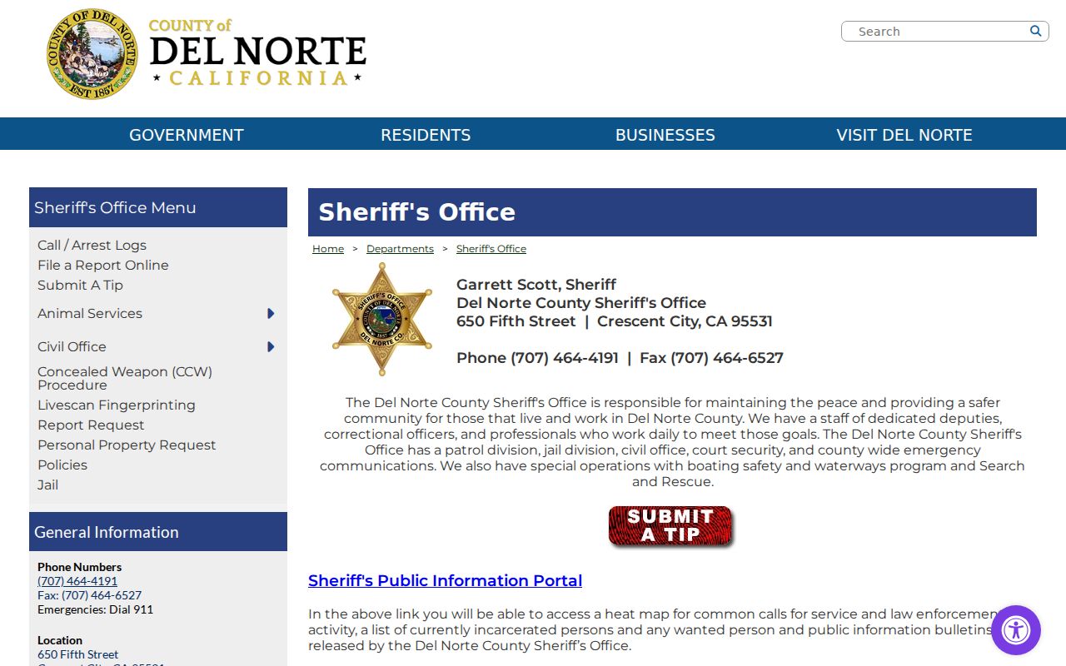Click the search magnifier icon
Image resolution: width=1066 pixels, height=666 pixels.
tap(1036, 31)
